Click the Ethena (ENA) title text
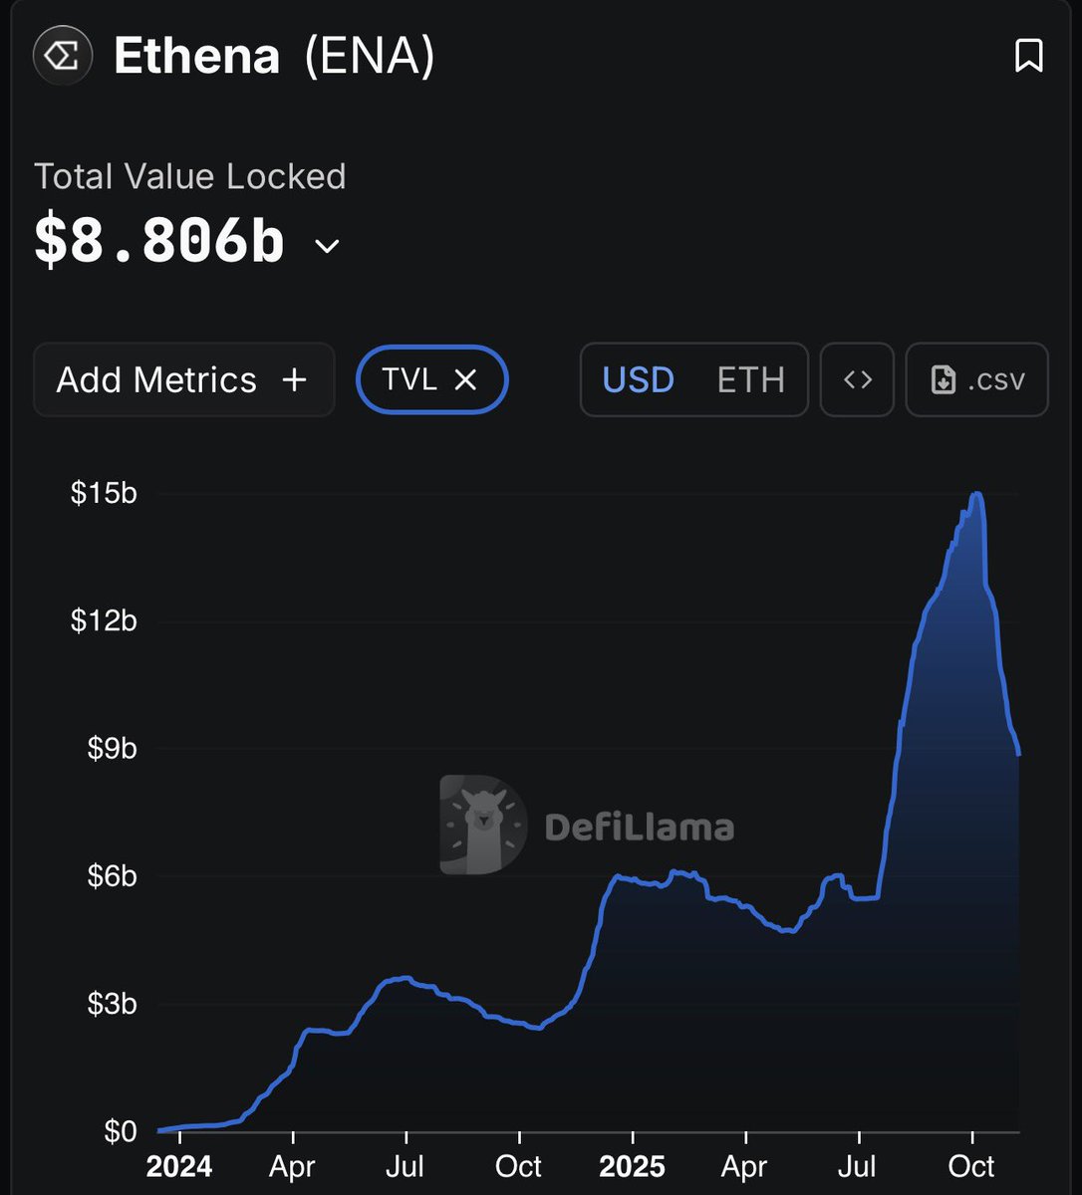This screenshot has height=1195, width=1082. tap(274, 57)
